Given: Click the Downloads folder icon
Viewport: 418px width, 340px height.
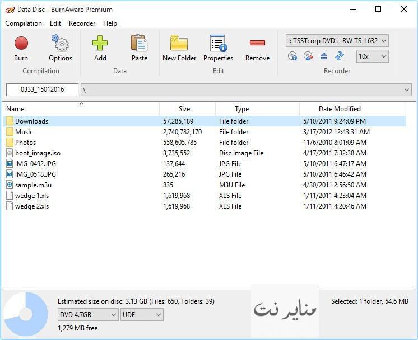Looking at the screenshot, I should (x=10, y=121).
